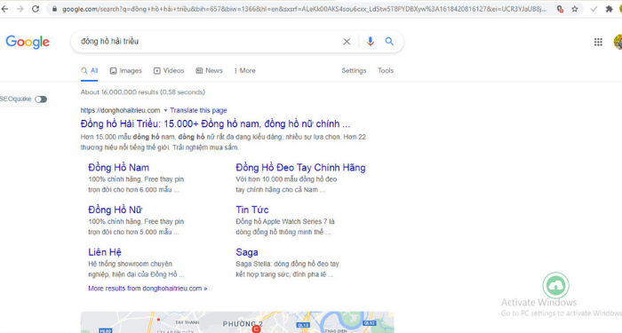
Task: Open search Settings
Action: [354, 70]
